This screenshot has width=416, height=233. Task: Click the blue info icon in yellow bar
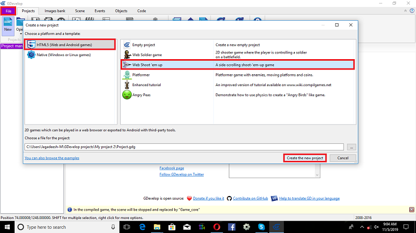[70, 210]
